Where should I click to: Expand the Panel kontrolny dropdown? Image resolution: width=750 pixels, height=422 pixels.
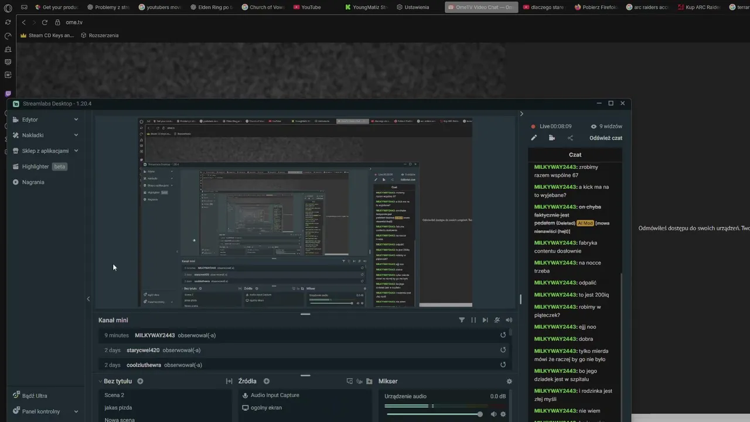coord(76,411)
